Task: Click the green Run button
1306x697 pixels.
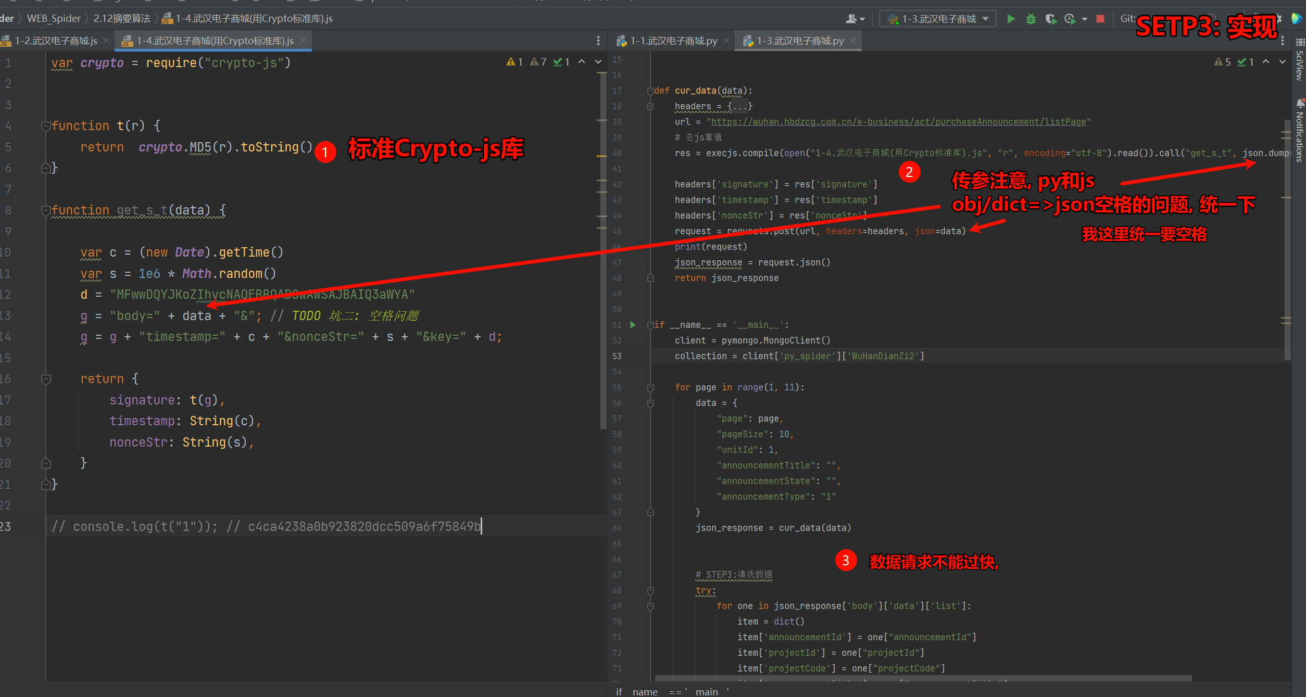Action: tap(1011, 19)
